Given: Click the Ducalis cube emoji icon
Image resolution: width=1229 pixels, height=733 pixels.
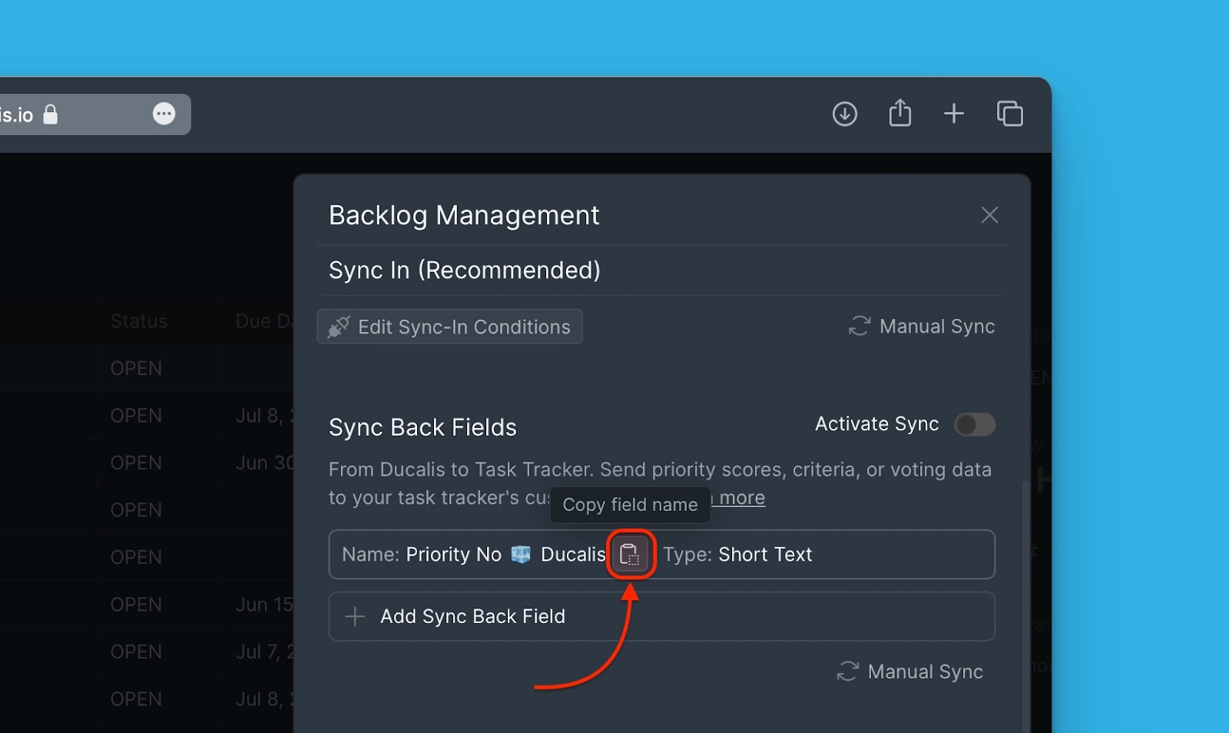Looking at the screenshot, I should point(521,554).
